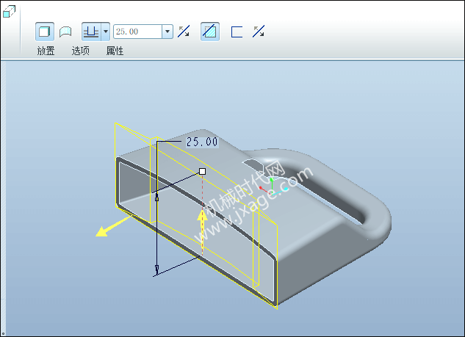The height and width of the screenshot is (337, 465).
Task: Flip the extrude depth direction
Action: click(x=184, y=32)
